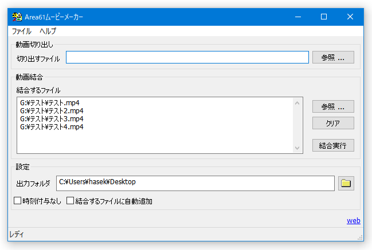This screenshot has width=372, height=250.
Task: Click the クリア button
Action: tap(333, 123)
